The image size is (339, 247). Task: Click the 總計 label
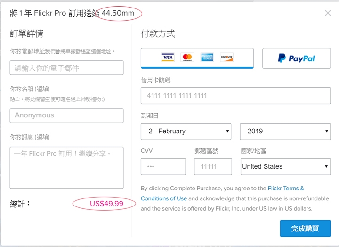[x=20, y=204]
